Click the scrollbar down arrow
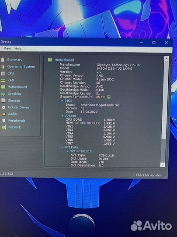The image size is (177, 237). pyautogui.click(x=163, y=165)
